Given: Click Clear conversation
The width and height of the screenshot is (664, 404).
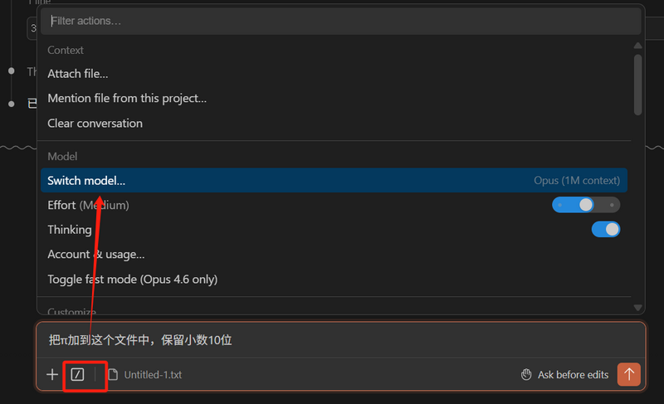Looking at the screenshot, I should [x=95, y=124].
